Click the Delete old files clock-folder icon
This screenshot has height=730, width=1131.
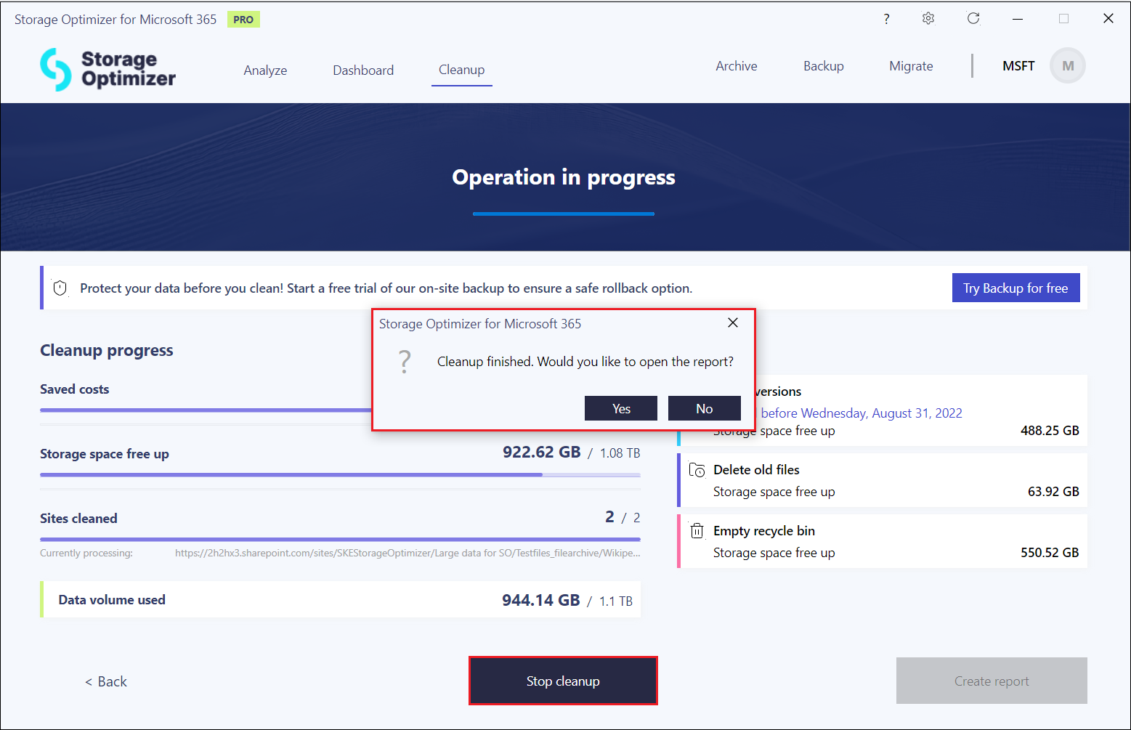[697, 470]
